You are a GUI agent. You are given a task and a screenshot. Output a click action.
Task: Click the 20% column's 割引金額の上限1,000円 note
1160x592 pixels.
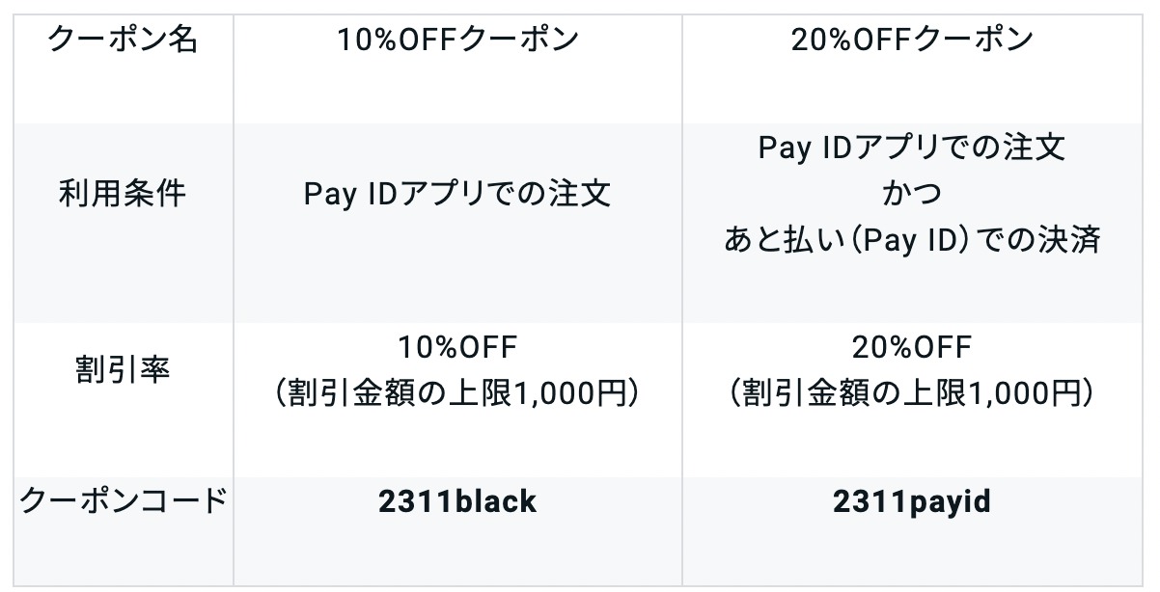(912, 392)
